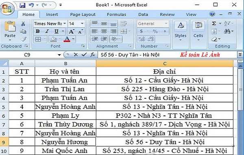Customize the Quick Access Toolbar dropdown

coord(61,5)
